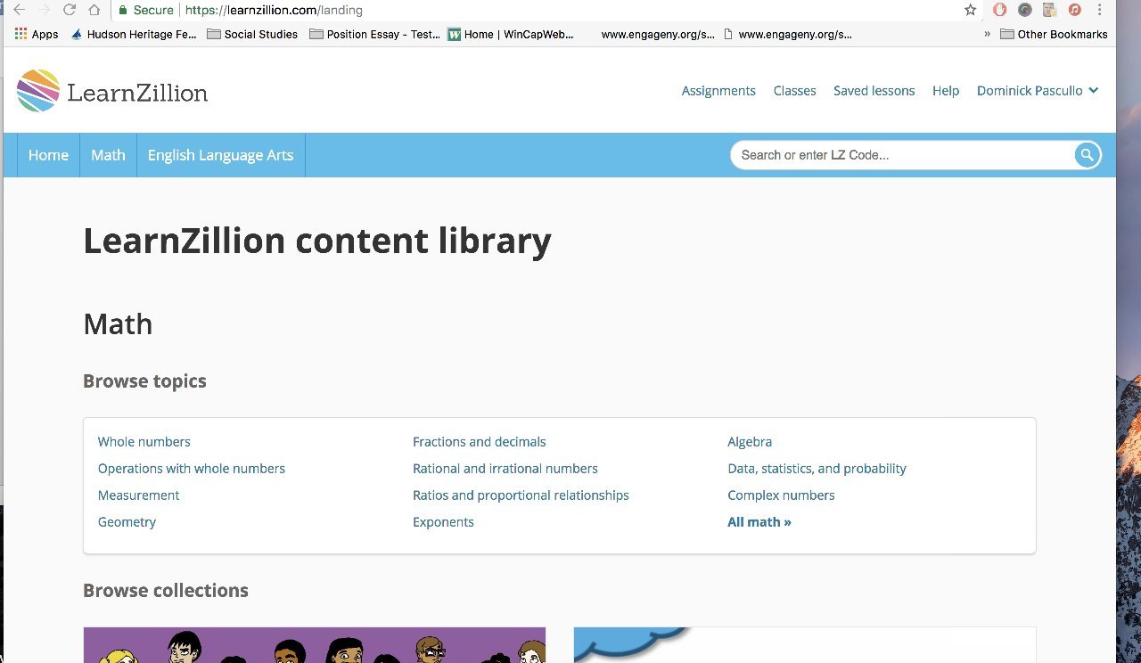The width and height of the screenshot is (1141, 663).
Task: Go back using the back arrow
Action: (20, 10)
